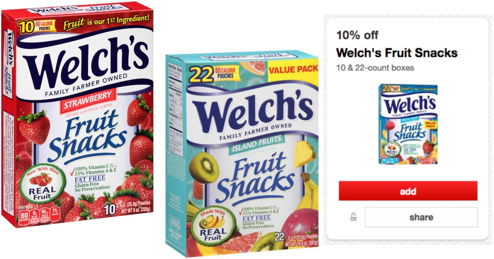Click the padlock icon beside share

(x=354, y=217)
